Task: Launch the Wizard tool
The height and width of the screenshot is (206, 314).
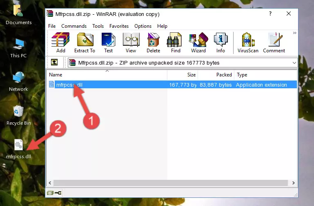Action: point(198,43)
